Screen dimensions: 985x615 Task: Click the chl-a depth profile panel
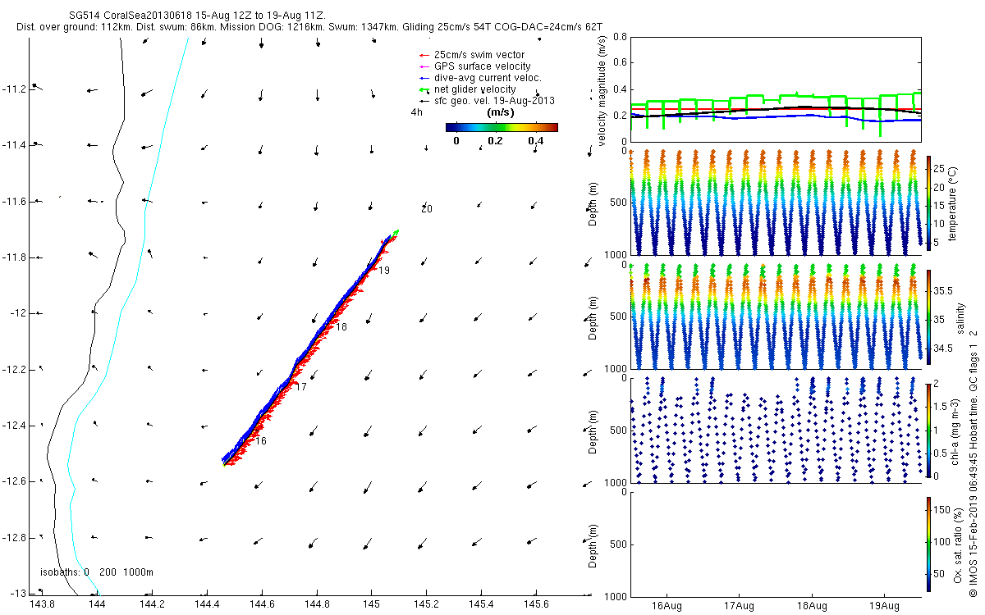(775, 430)
